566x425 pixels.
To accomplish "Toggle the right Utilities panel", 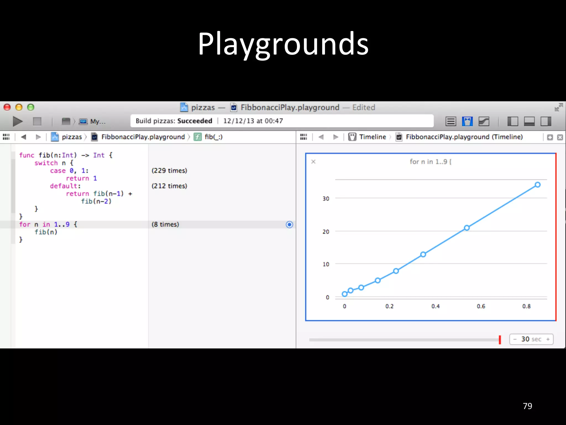I will click(546, 121).
